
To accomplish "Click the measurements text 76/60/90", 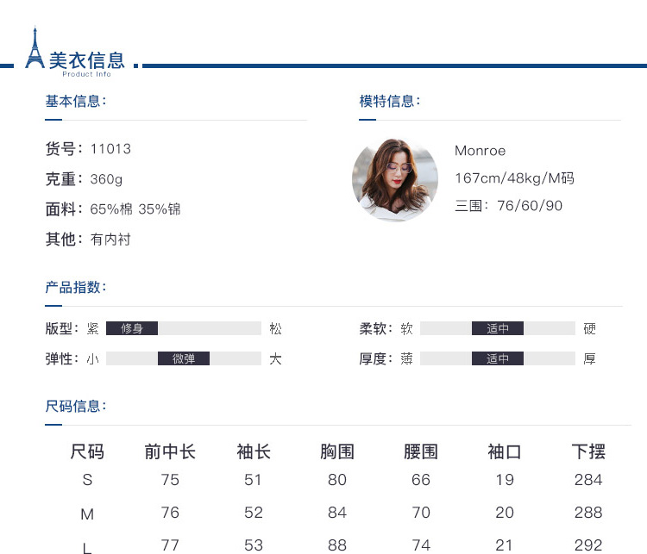I will click(x=530, y=206).
